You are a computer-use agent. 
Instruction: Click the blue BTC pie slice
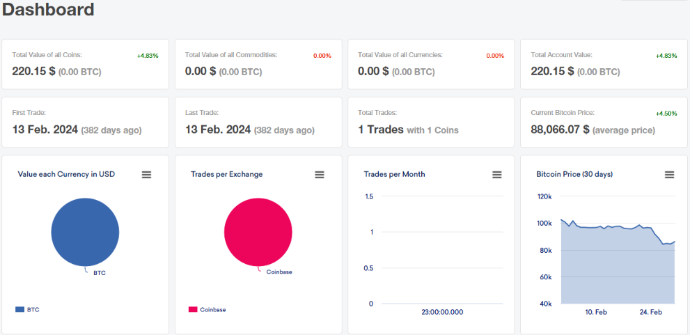[85, 232]
